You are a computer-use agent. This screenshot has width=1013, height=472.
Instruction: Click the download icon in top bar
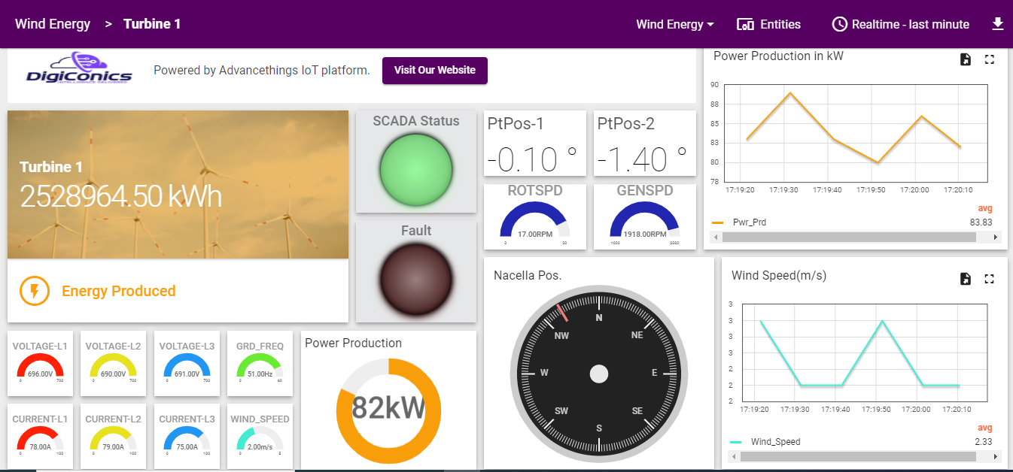(x=998, y=24)
